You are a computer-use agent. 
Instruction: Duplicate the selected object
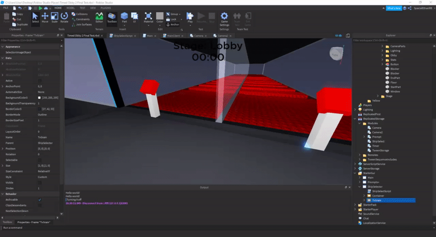20,24
